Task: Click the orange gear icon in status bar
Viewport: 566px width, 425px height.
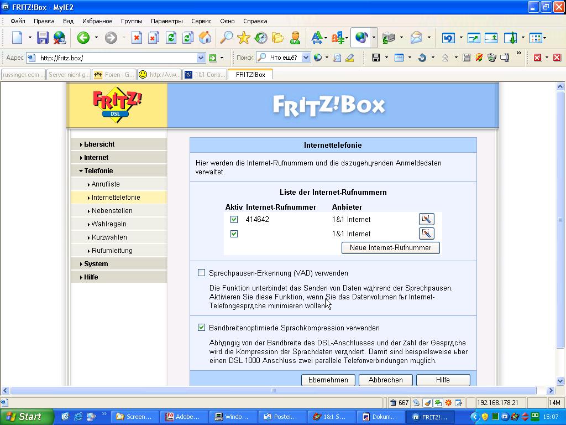Action: coord(448,403)
